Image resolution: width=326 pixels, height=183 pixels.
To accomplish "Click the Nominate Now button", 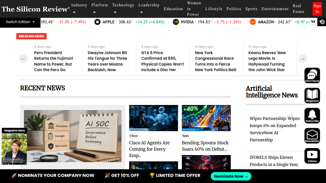I will click(231, 176).
